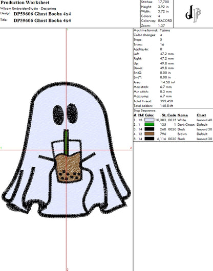Click the stitch count '796' in stop 4

[x=163, y=134]
